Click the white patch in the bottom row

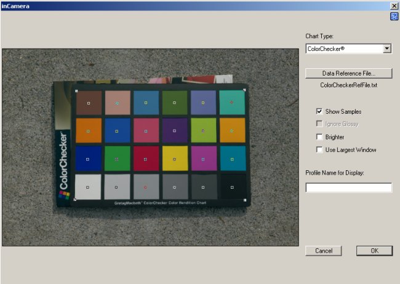point(88,187)
